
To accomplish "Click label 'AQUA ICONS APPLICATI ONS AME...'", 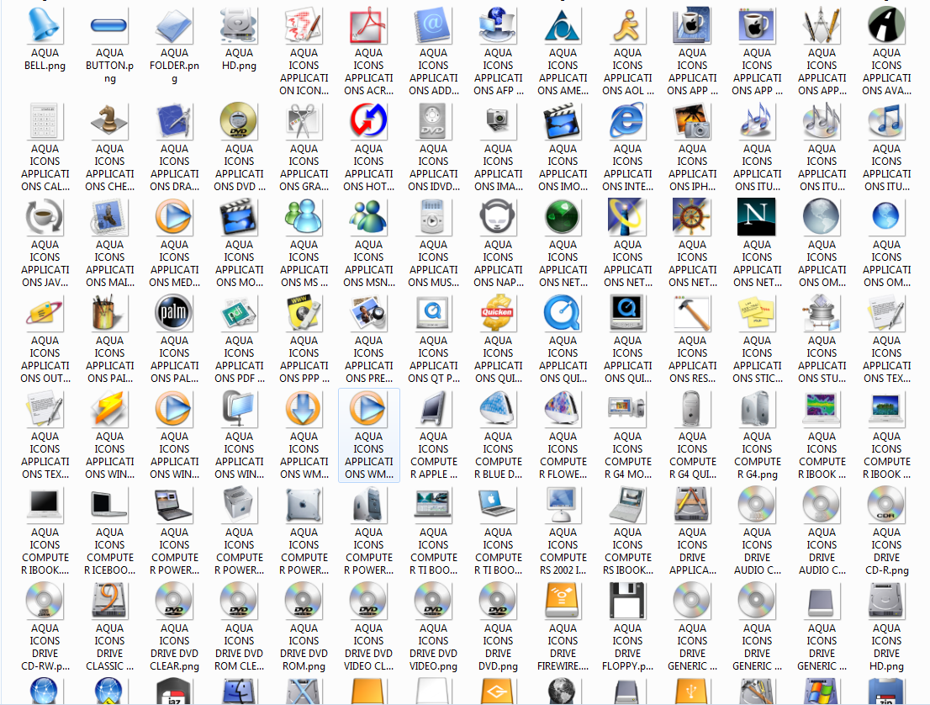I will 563,72.
